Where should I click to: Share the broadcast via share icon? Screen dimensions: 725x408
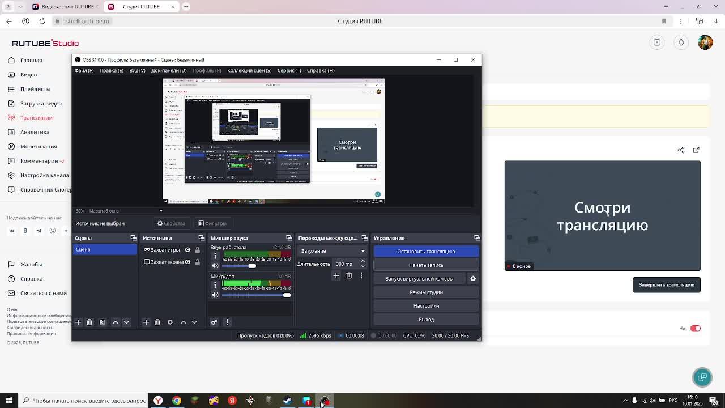681,150
